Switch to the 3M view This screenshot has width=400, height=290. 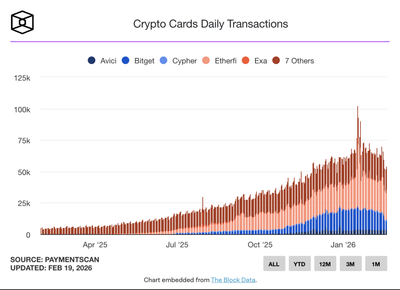[350, 263]
